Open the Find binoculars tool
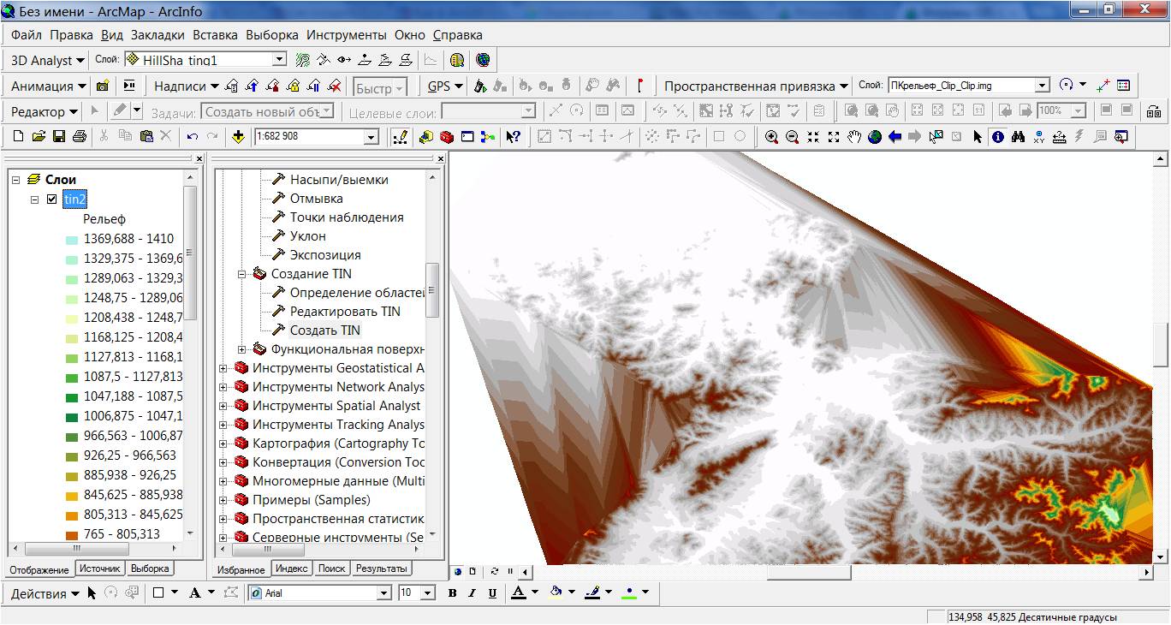Viewport: 1171px width, 625px height. 1019,137
